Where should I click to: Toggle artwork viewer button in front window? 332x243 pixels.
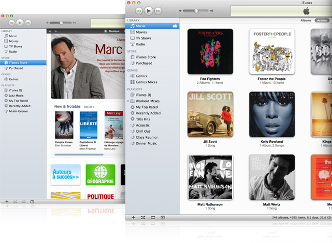tap(162, 218)
